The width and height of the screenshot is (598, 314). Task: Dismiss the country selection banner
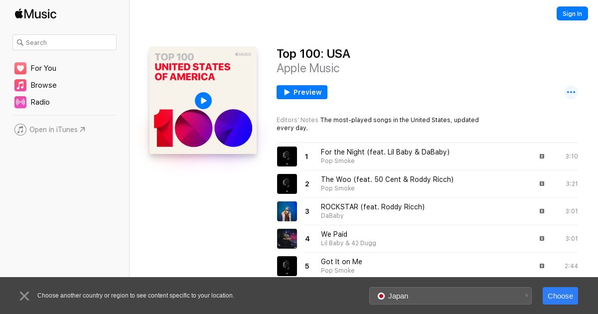(24, 296)
